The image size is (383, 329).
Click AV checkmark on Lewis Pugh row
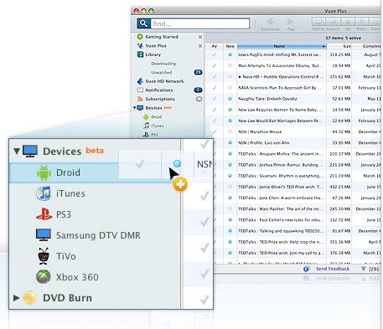pyautogui.click(x=215, y=54)
